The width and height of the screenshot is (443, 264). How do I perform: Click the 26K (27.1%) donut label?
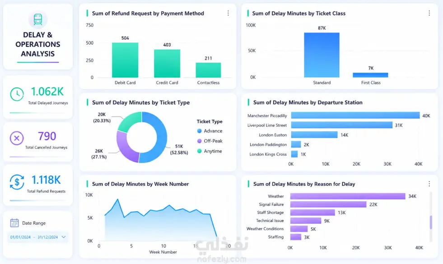coord(99,154)
